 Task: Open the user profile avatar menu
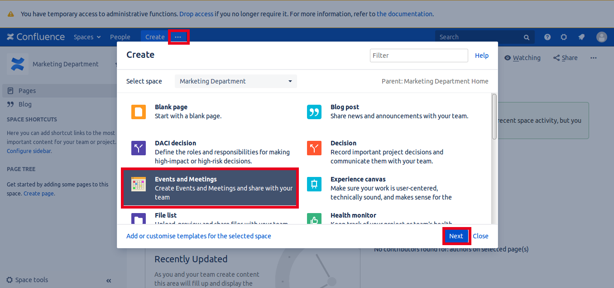(601, 37)
